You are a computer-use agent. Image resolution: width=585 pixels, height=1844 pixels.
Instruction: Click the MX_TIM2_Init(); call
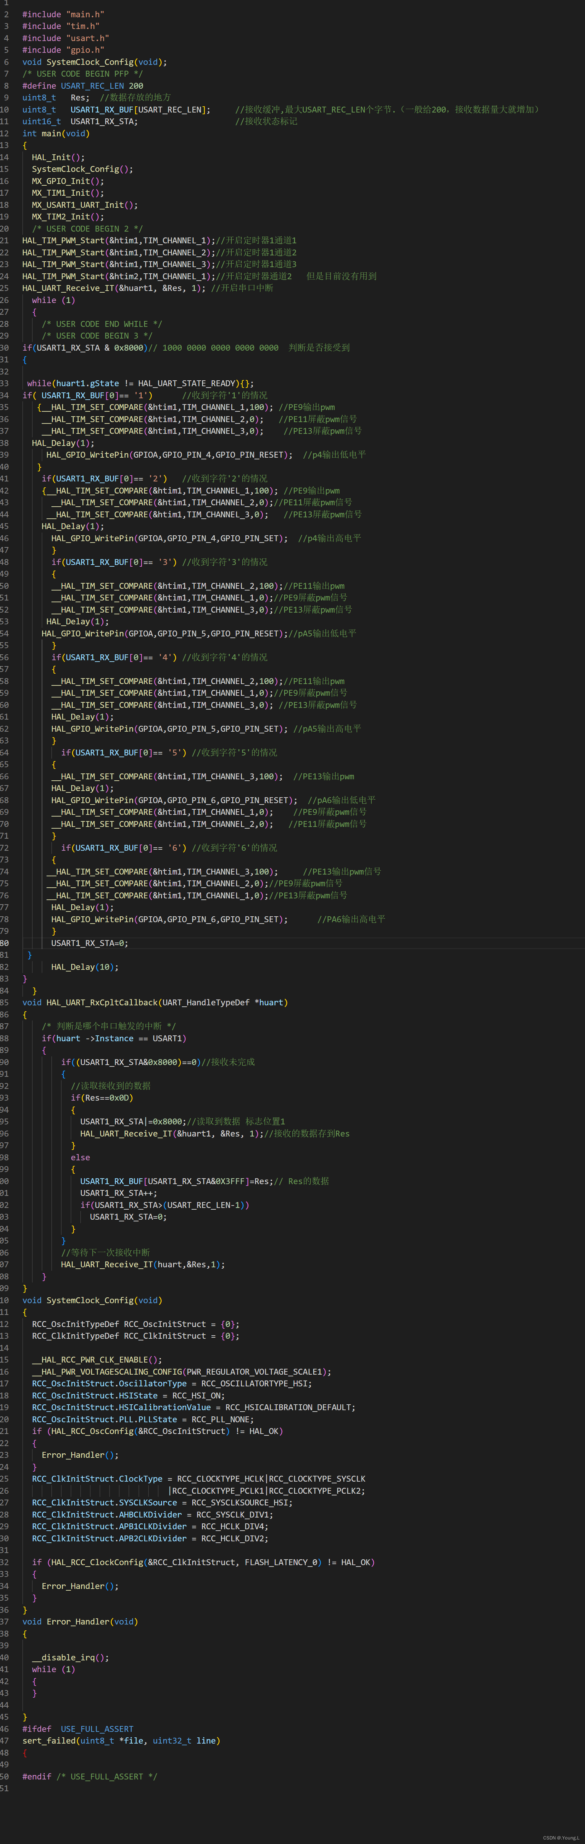(x=68, y=217)
